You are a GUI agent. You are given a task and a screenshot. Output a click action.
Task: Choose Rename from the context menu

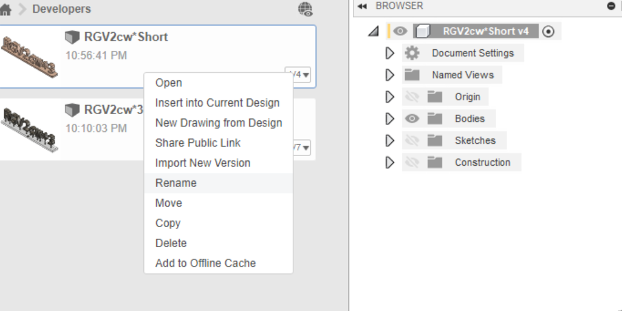[x=176, y=183]
